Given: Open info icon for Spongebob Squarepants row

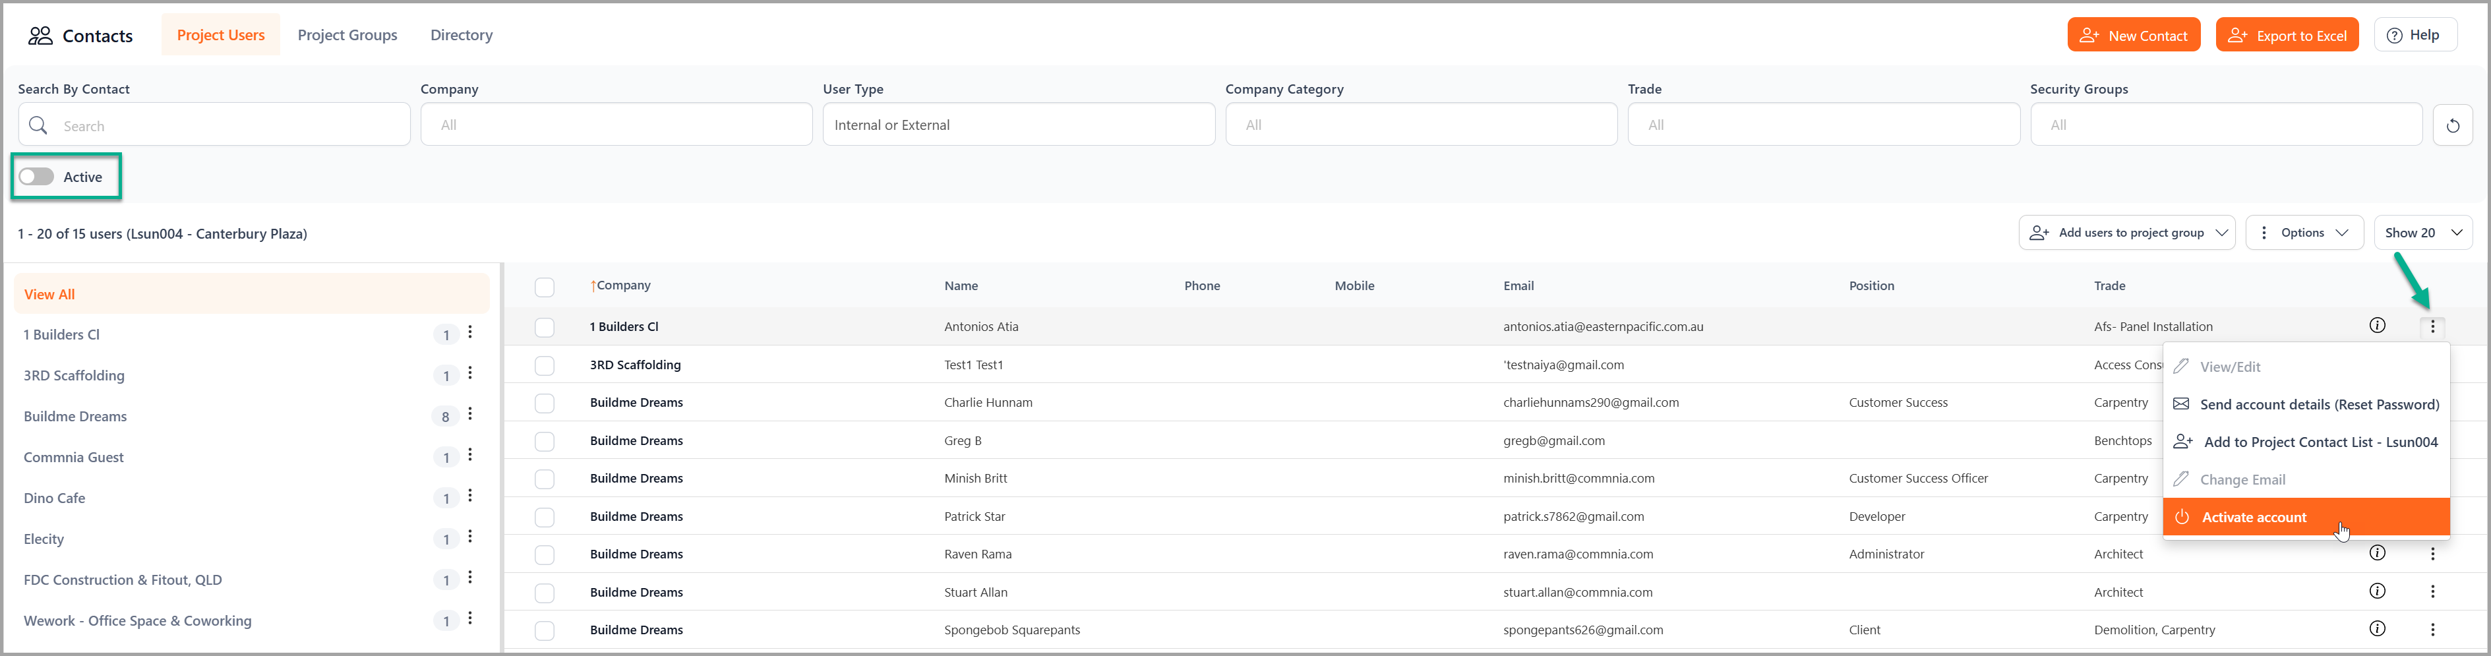Looking at the screenshot, I should coord(2377,629).
